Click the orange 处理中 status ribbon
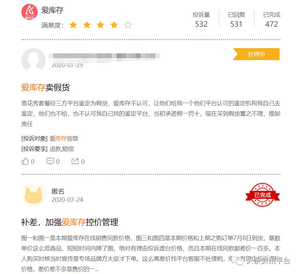Screen dimensions: 300x274 (x=256, y=54)
